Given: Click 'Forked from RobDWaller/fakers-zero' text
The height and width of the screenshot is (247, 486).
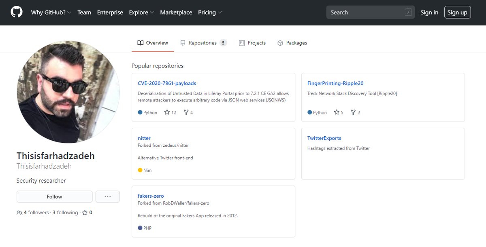Looking at the screenshot, I should [173, 203].
